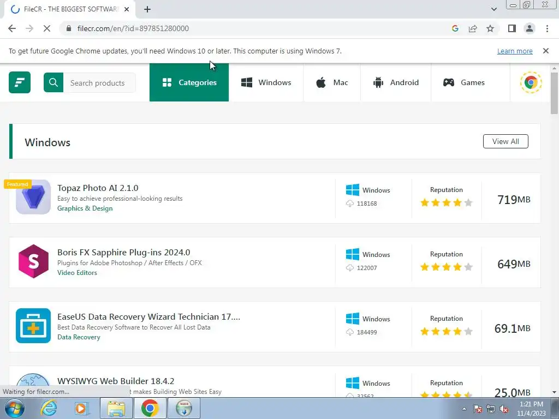Close the FileCR tab
Image resolution: width=559 pixels, height=419 pixels.
(127, 10)
